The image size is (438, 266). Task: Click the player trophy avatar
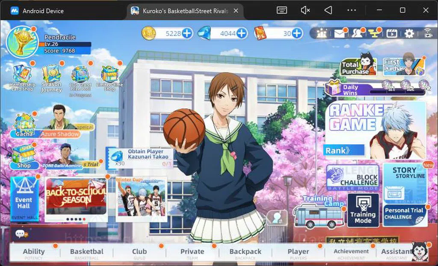(x=22, y=42)
